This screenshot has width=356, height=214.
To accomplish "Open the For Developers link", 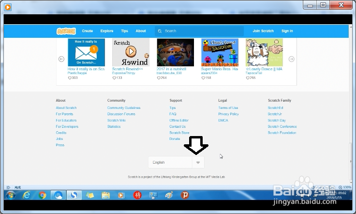I will 67,126.
